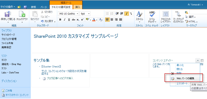This screenshot has width=207, height=99.
Task: Open the highlight color dropdown arrow
Action: pyautogui.click(x=90, y=20)
